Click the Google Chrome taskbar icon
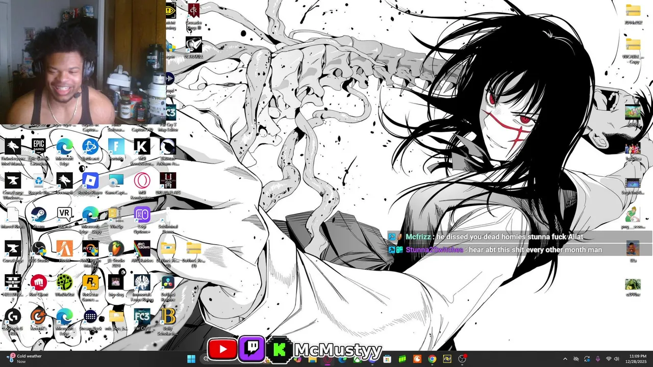 (x=432, y=359)
